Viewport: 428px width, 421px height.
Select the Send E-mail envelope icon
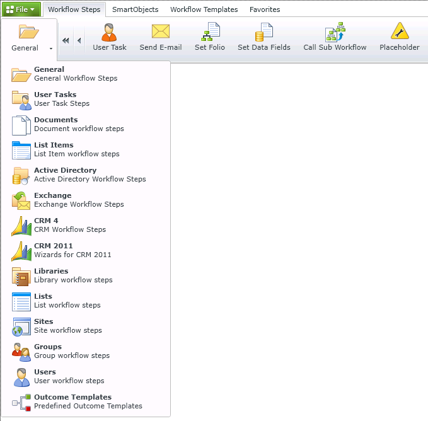coord(161,32)
